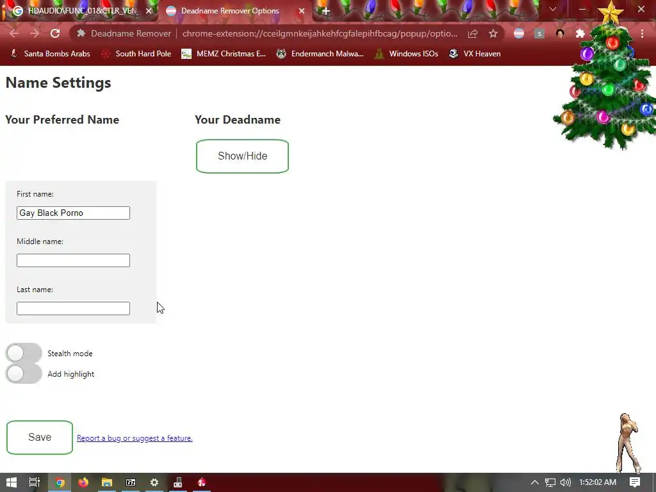Close the Deadname Remover Options tab
The image size is (656, 492).
[302, 11]
